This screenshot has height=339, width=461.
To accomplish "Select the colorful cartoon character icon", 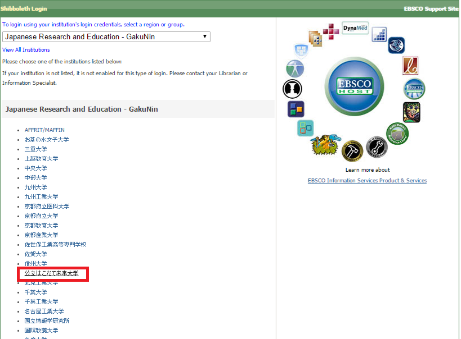I will pyautogui.click(x=411, y=112).
